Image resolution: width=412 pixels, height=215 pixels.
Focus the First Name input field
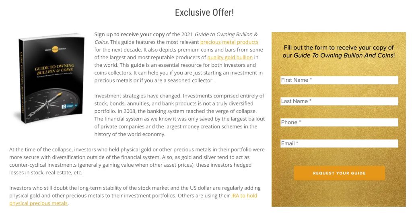pyautogui.click(x=339, y=80)
